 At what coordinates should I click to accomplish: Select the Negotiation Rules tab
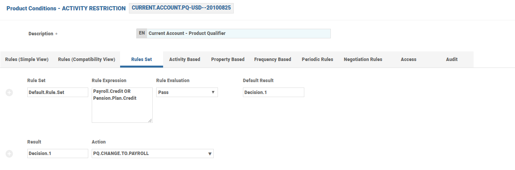pos(363,59)
